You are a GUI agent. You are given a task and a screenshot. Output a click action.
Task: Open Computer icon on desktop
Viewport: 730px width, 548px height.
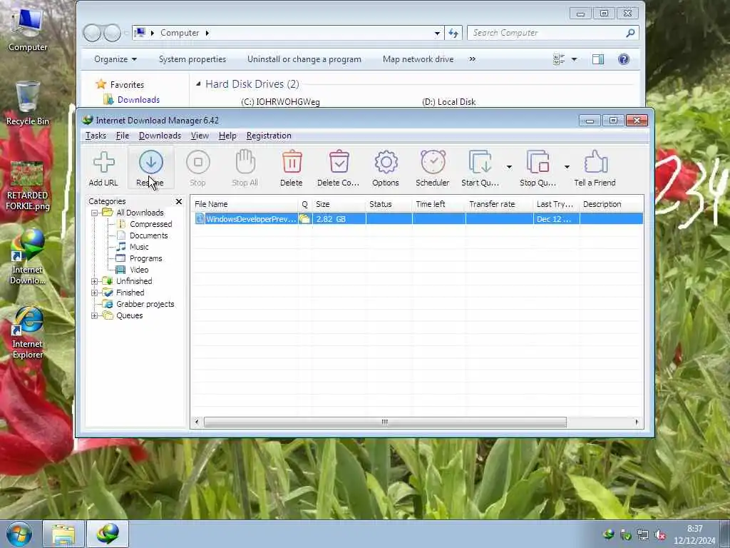28,30
